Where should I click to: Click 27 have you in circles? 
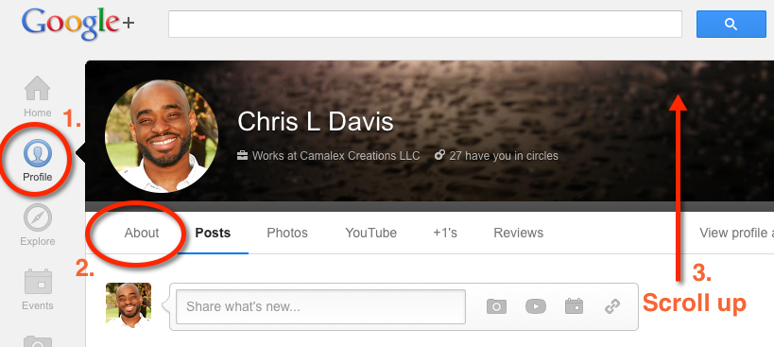504,156
